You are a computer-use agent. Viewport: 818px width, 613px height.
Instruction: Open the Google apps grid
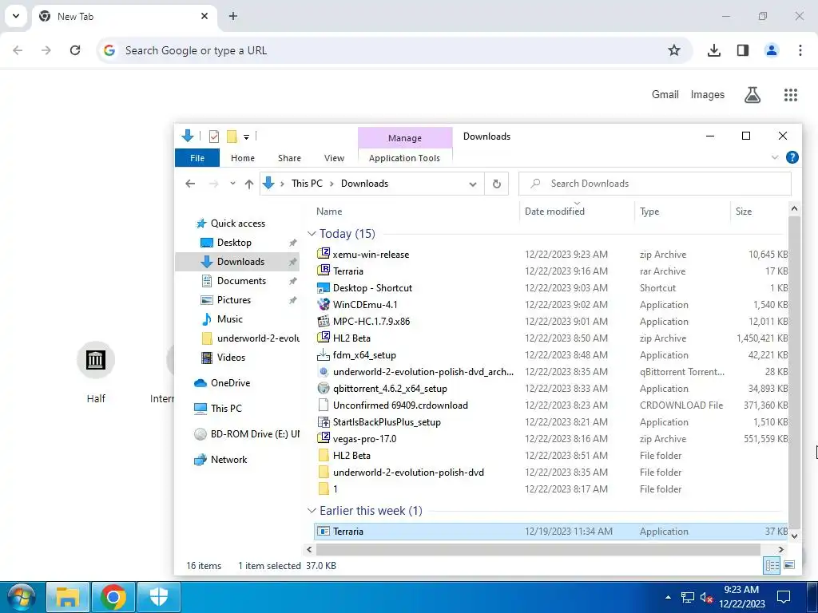[x=791, y=95]
